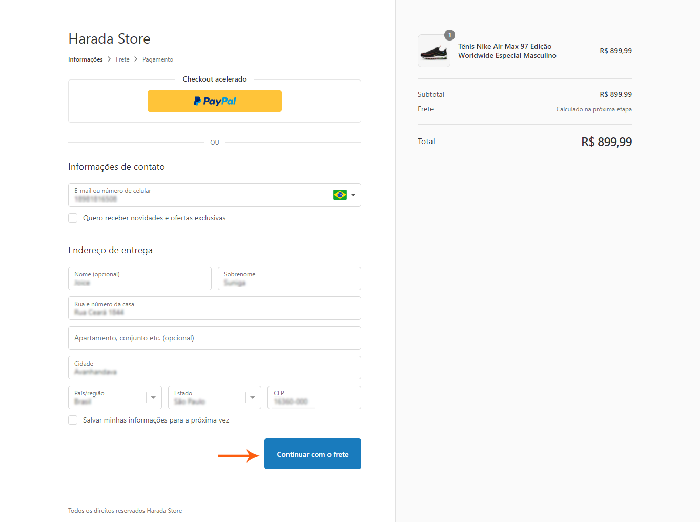Screen dimensions: 700x522
Task: Enable newsletter and exclusive offers checkbox
Action: [x=73, y=218]
